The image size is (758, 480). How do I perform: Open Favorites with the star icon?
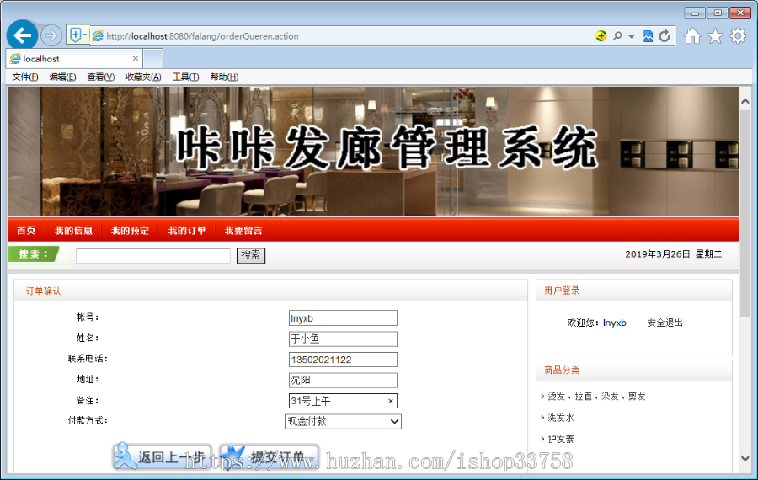pos(715,35)
